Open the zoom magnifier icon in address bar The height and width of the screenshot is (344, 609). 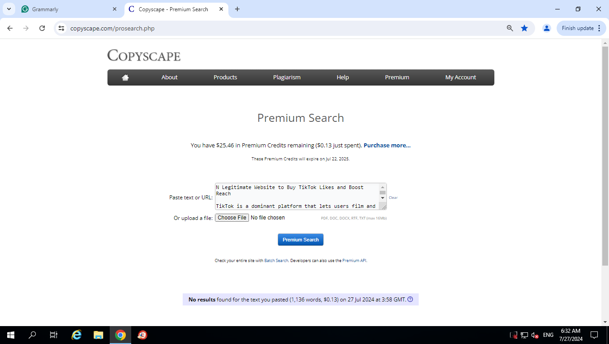510,28
